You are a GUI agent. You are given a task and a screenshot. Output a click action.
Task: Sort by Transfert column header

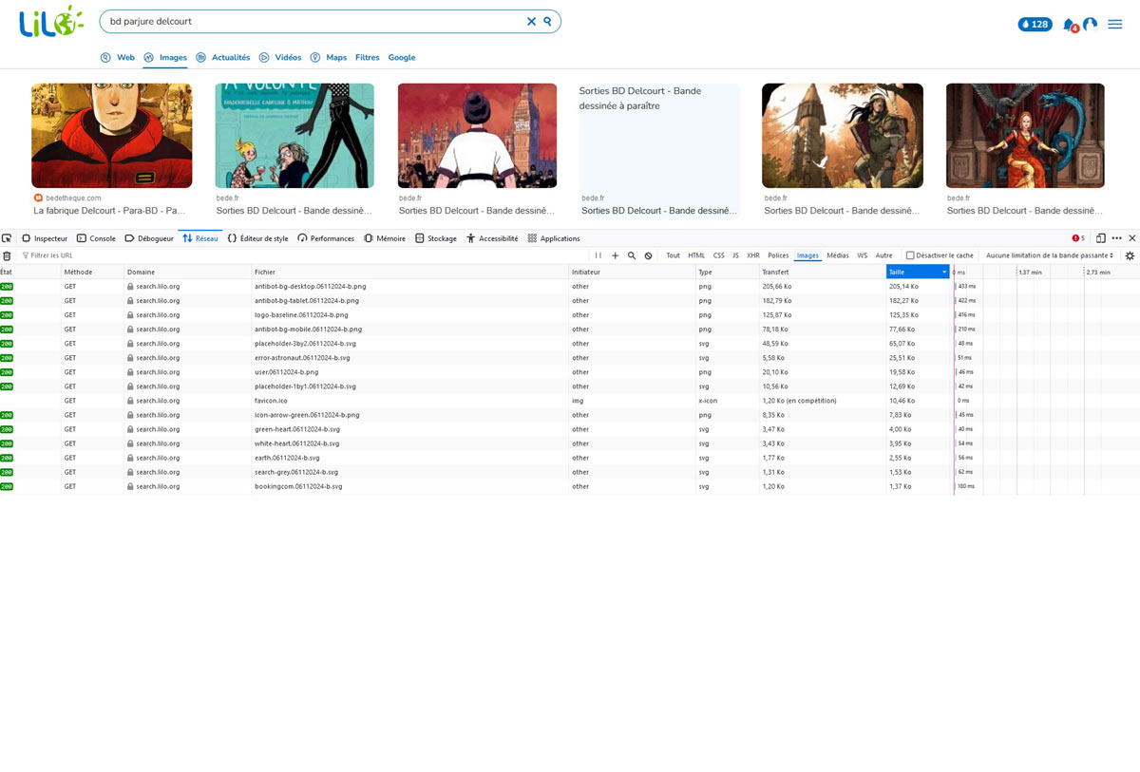tap(822, 273)
